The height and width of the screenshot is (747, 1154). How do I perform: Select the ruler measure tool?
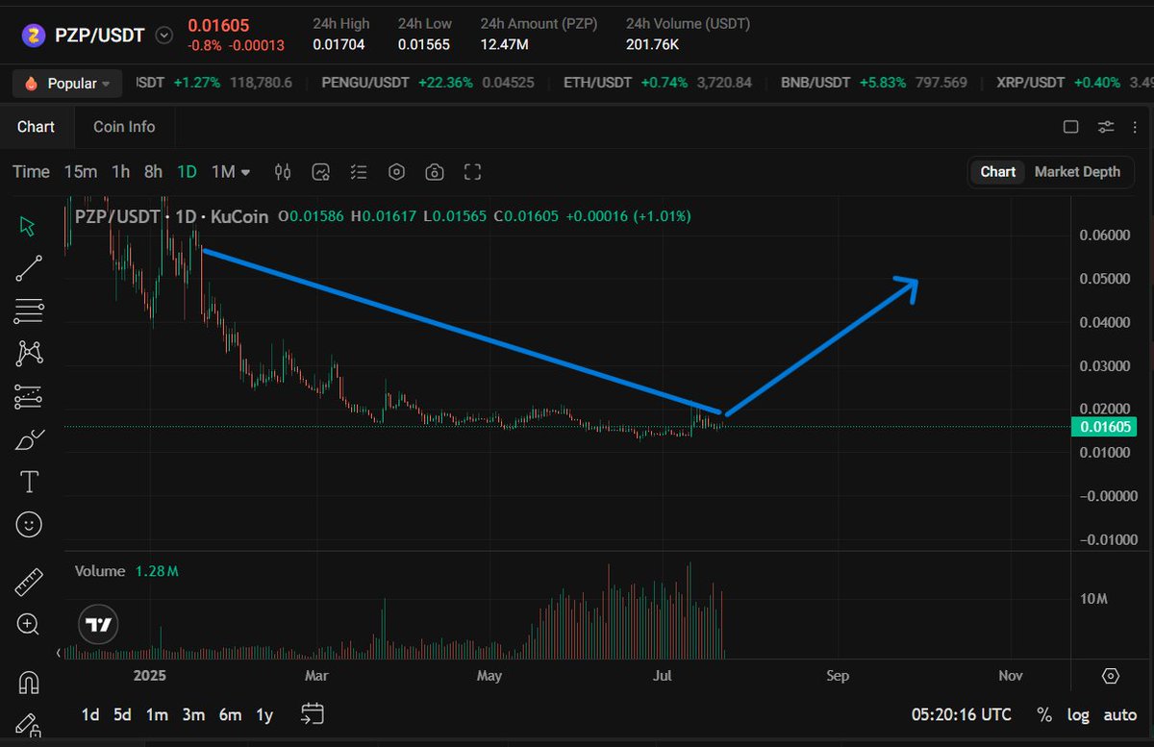[29, 582]
